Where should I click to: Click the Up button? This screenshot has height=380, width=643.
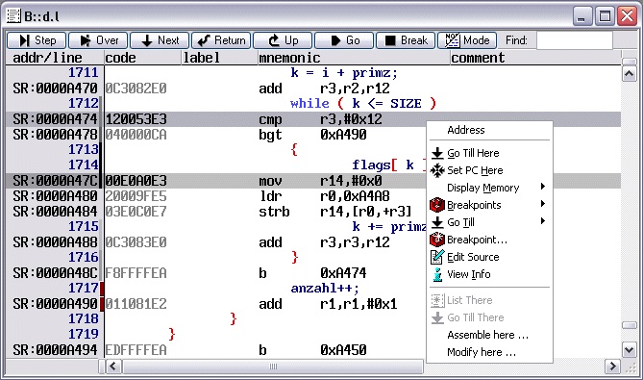283,40
